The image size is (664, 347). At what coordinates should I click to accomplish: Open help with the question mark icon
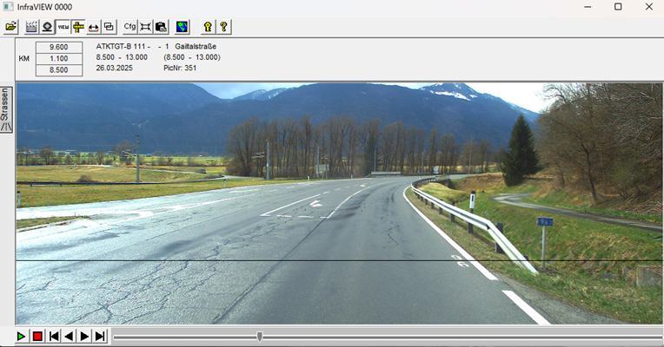[x=223, y=27]
